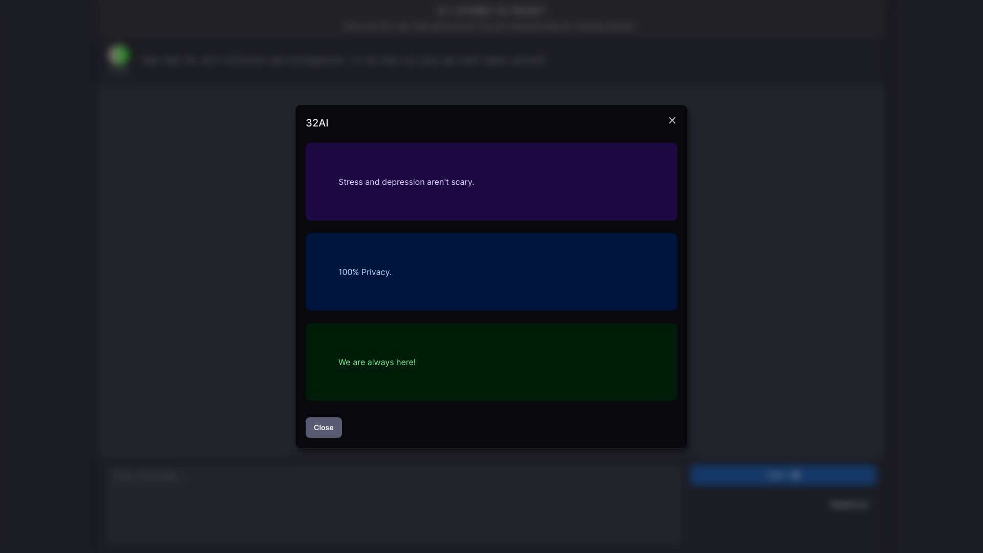Click the dark chat area left of the dialog

[x=200, y=271]
